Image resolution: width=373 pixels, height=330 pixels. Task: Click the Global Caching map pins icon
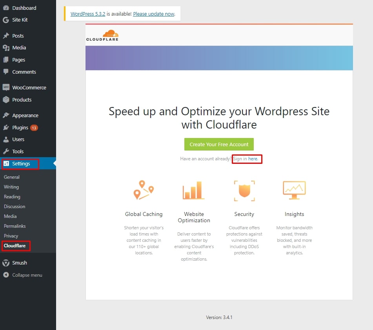click(144, 190)
